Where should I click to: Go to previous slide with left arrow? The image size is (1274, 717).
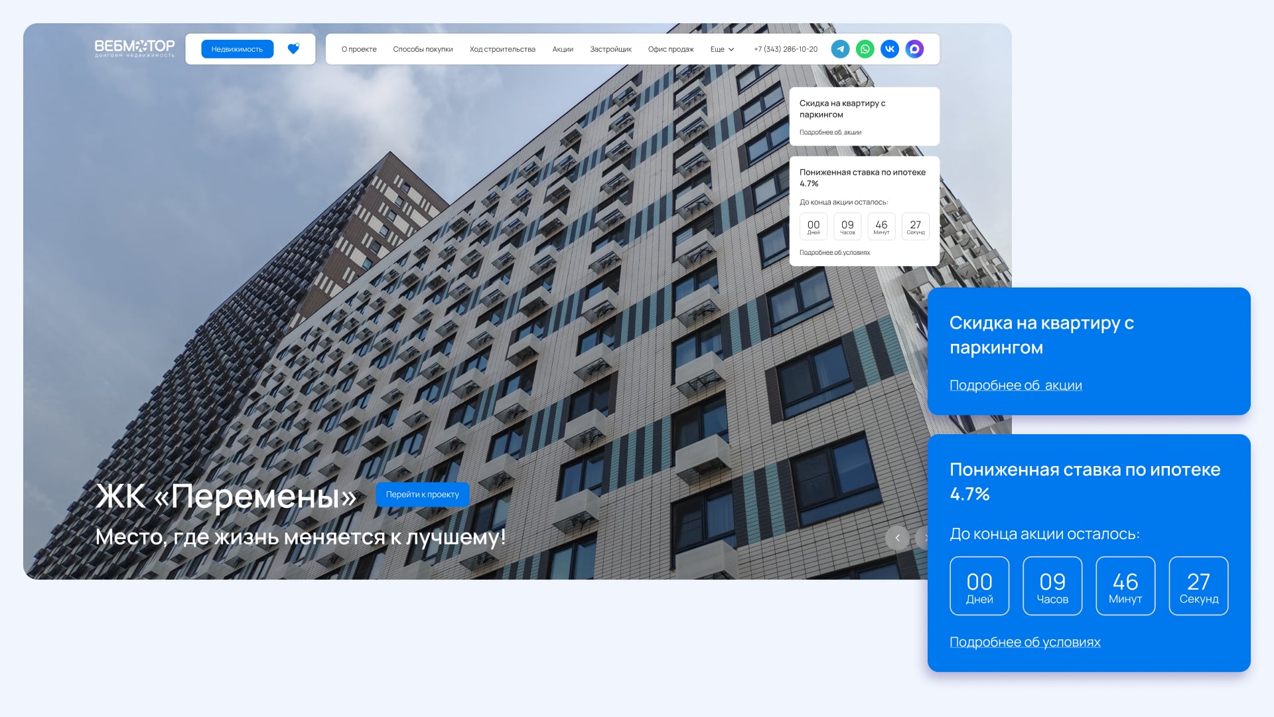click(897, 538)
